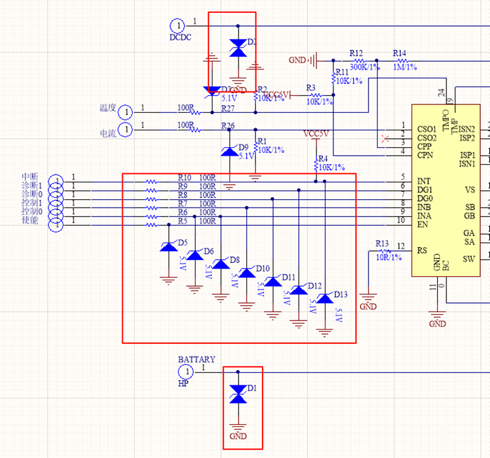Screen dimensions: 490x458
Task: Select zener diode D13
Action: coord(325,298)
